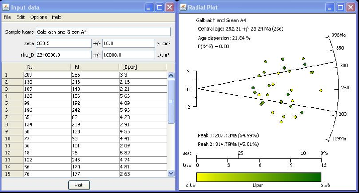Screen dimensions: 359x193
Task: Select Ni cell 243 in row 2
Action: pos(95,82)
